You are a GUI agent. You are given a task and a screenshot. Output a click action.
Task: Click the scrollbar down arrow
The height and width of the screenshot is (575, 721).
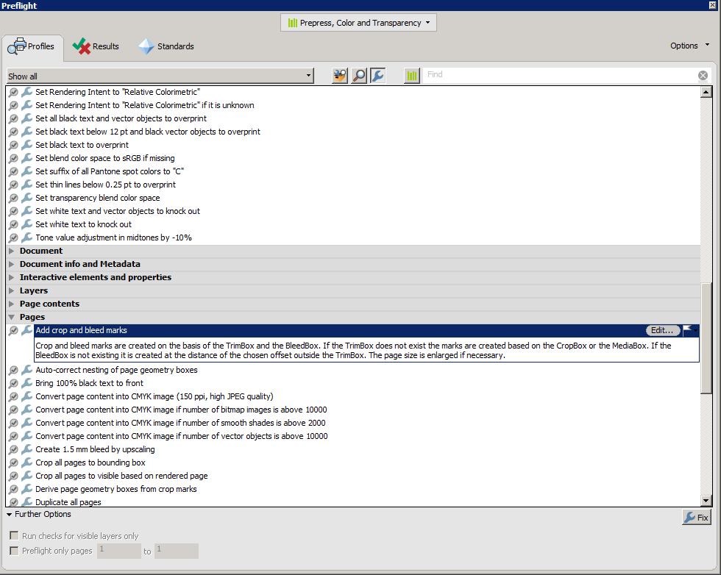coord(706,501)
